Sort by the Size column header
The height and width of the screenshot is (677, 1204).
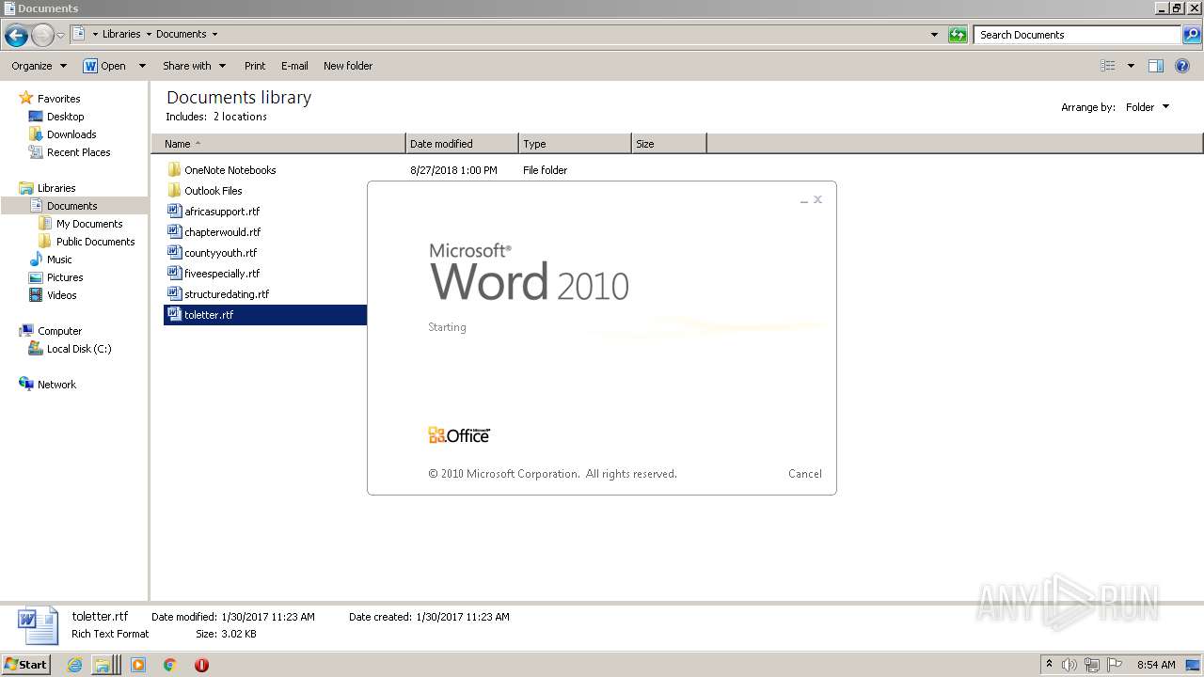[x=669, y=144]
